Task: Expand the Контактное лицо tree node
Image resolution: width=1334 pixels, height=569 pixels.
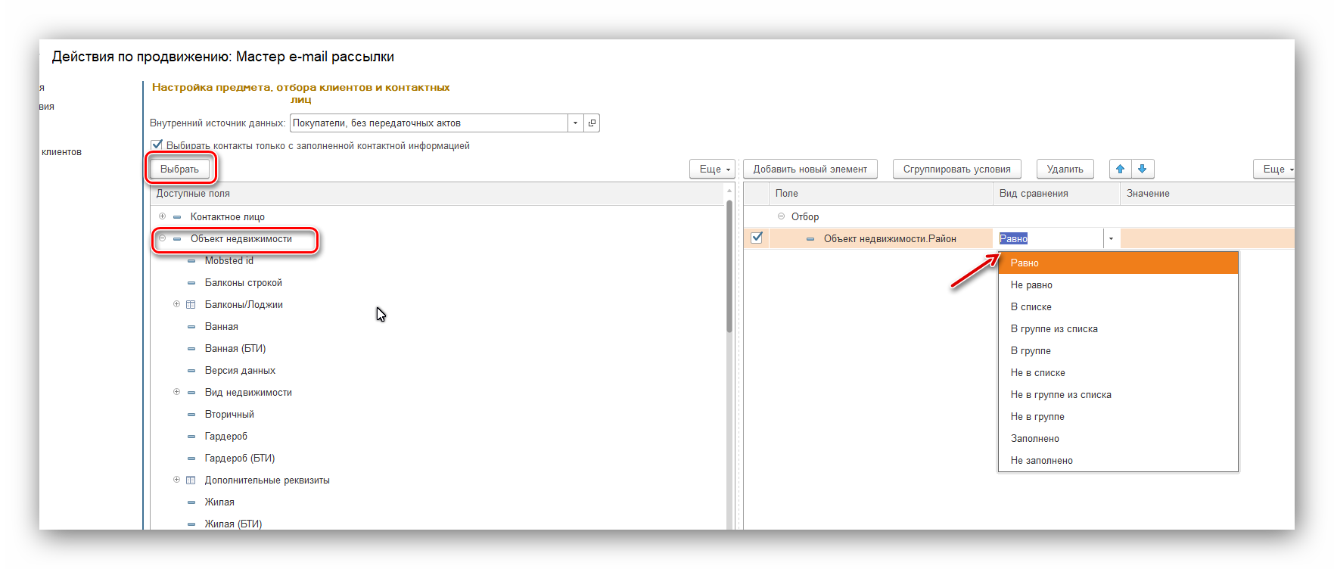Action: click(162, 216)
